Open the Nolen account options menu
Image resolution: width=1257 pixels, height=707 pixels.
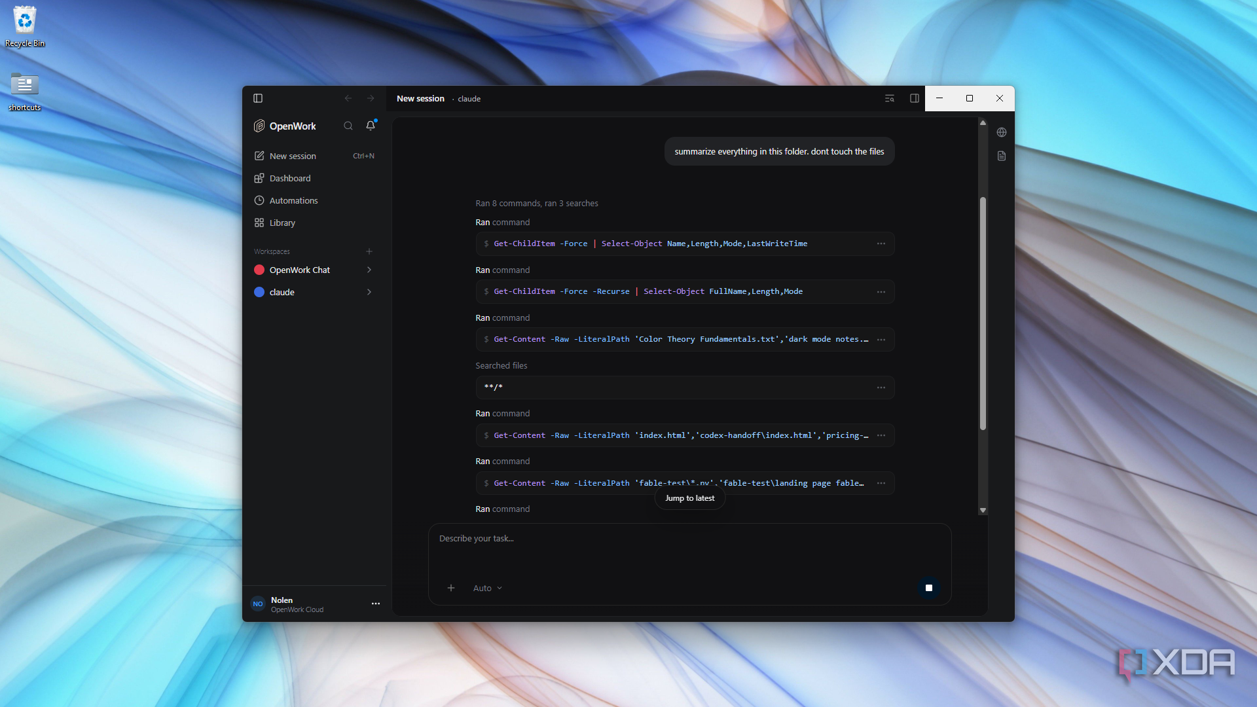(376, 604)
